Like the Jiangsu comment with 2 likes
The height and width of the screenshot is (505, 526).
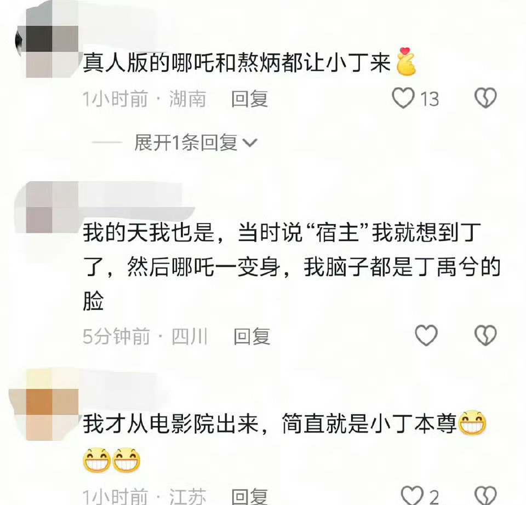pyautogui.click(x=412, y=495)
